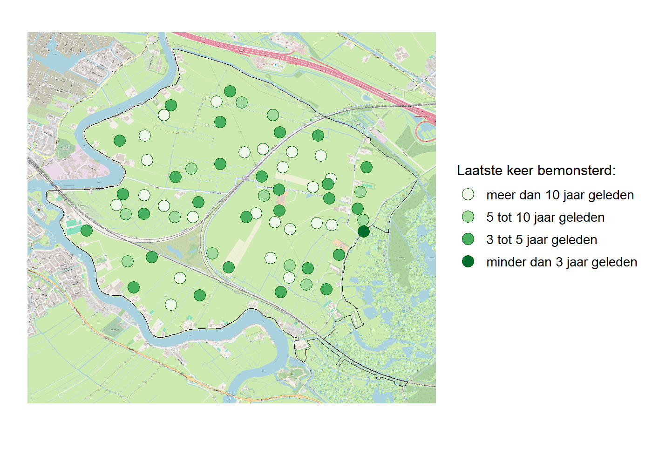Click the single darkest green sample point on map
The image size is (652, 456).
point(364,231)
